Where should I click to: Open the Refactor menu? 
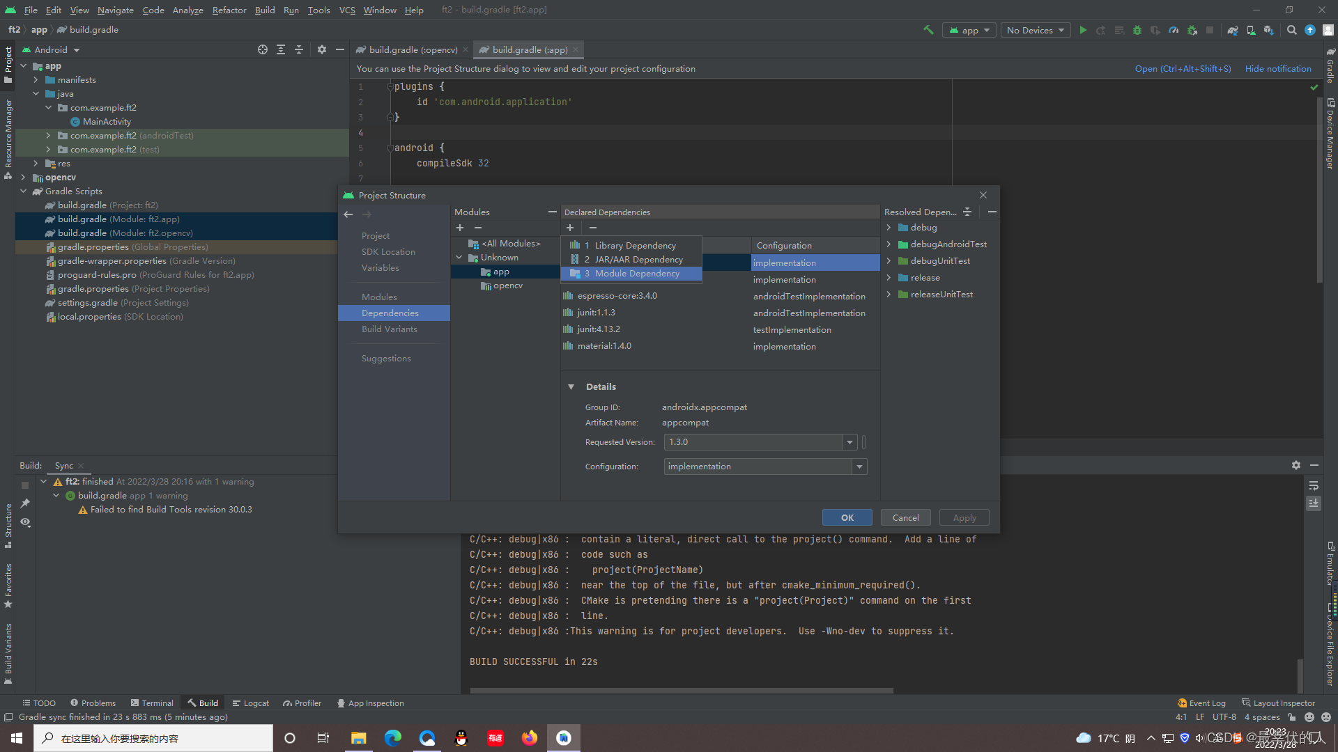pos(229,10)
